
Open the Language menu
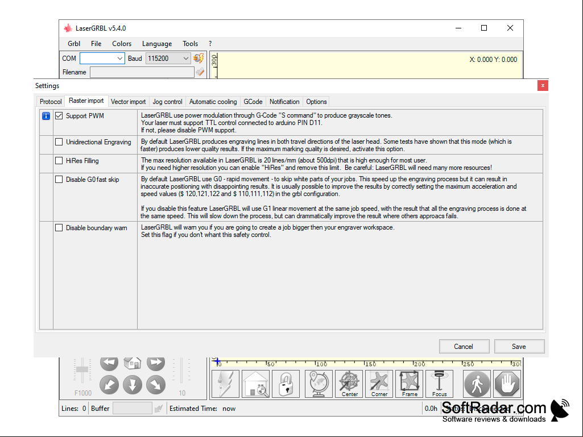point(157,44)
